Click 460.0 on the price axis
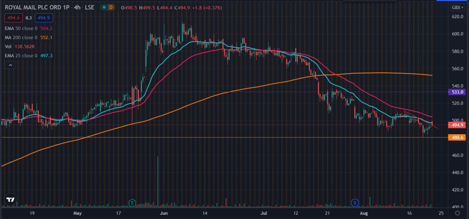469x219 pixels. (458, 156)
